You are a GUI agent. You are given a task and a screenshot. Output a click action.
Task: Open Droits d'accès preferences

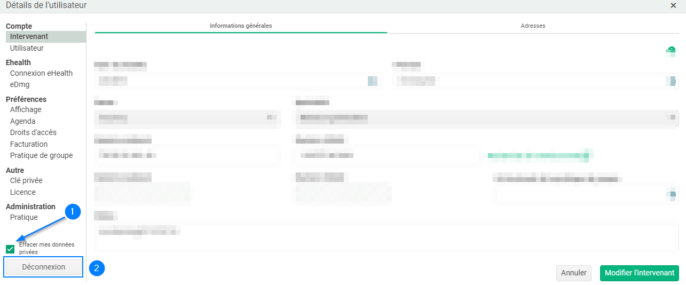click(x=33, y=132)
